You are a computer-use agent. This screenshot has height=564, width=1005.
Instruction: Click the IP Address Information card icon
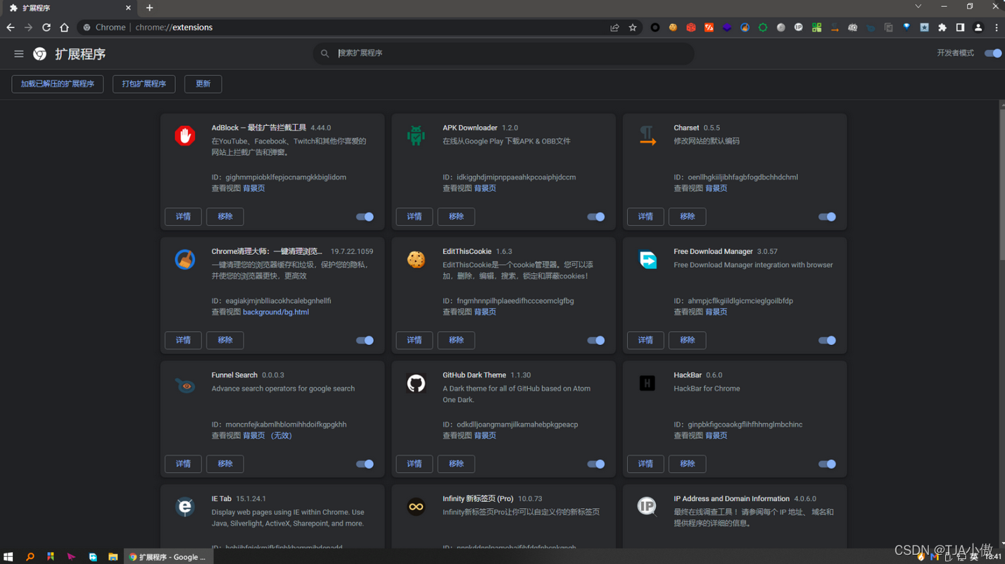click(x=647, y=507)
